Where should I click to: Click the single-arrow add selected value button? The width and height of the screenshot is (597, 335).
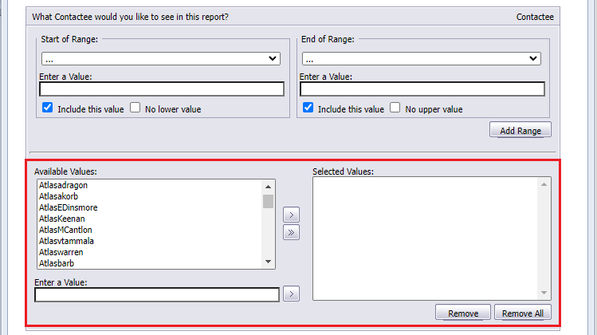291,215
